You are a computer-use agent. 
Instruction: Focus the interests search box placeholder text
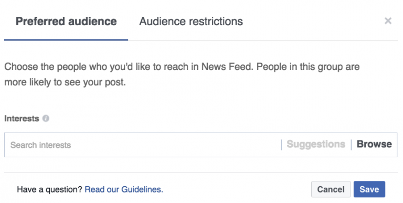click(40, 145)
